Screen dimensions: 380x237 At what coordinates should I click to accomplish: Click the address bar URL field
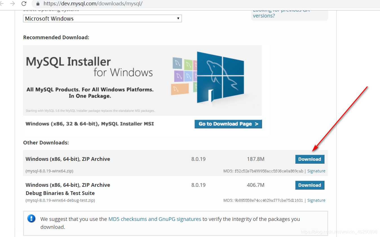click(x=206, y=4)
